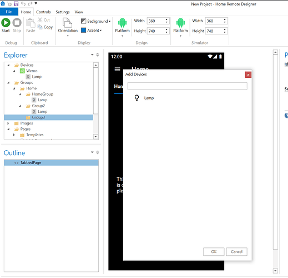This screenshot has width=288, height=278.
Task: Click the Add Devices search field
Action: [187, 86]
